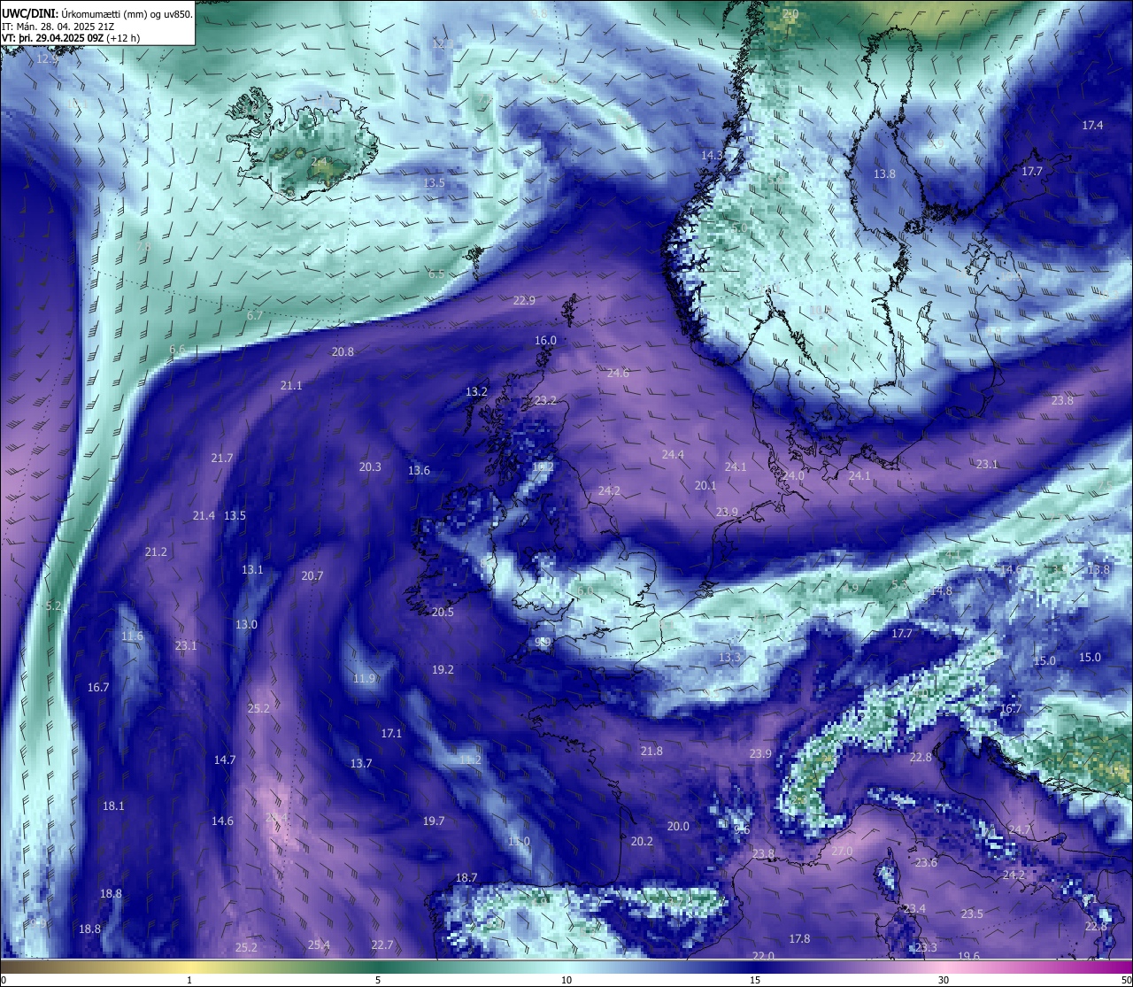Click the map value "18.7"
Screen dimensions: 1133x987
point(466,878)
